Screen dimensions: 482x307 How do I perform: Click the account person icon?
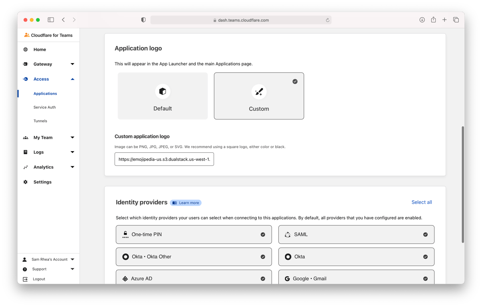click(25, 259)
